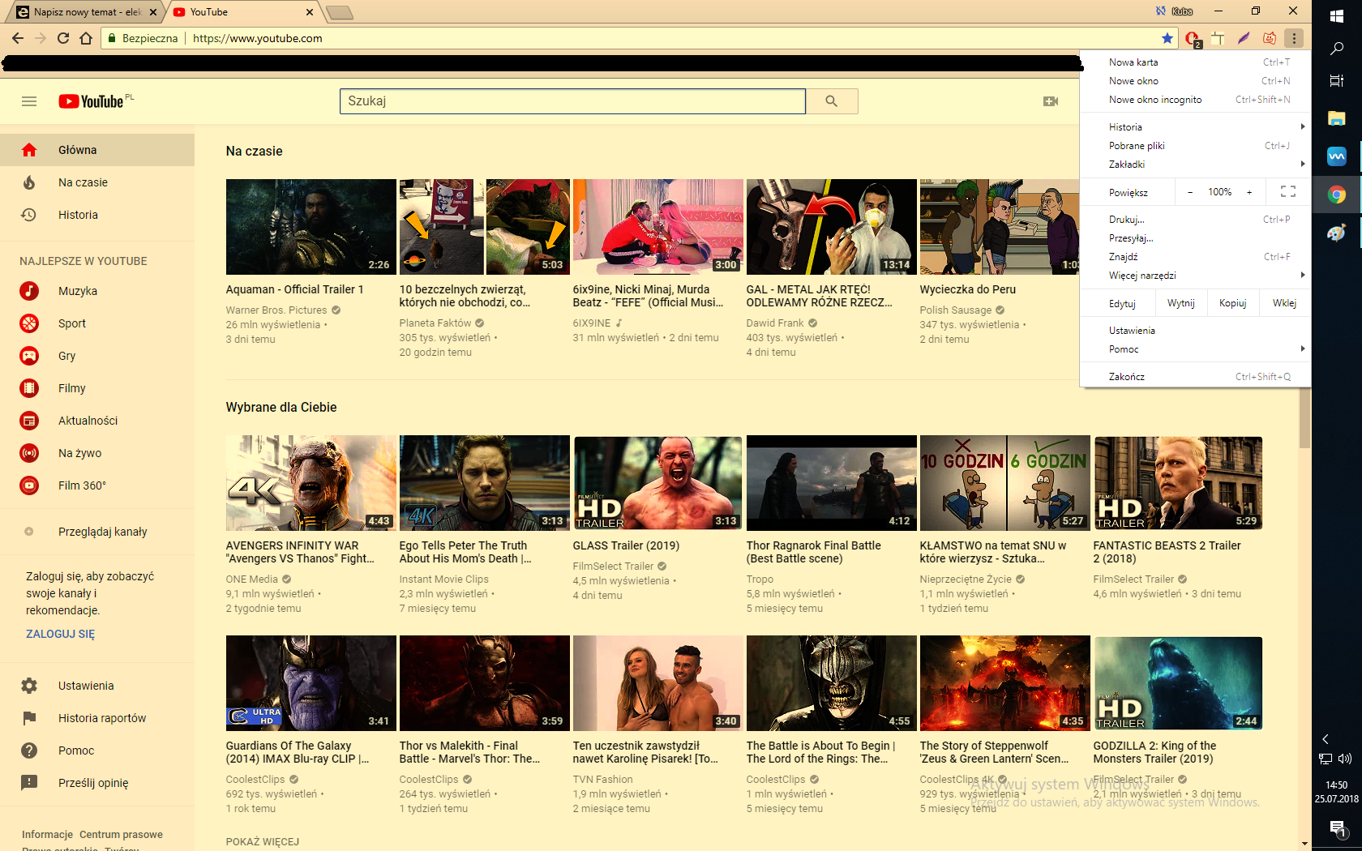Go back using browser back arrow
Image resolution: width=1362 pixels, height=851 pixels.
(18, 38)
